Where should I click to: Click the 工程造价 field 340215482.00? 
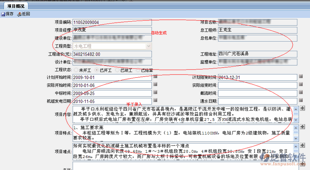click(x=112, y=54)
